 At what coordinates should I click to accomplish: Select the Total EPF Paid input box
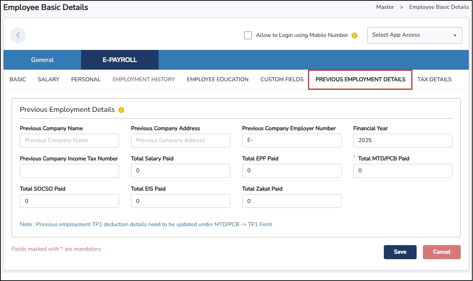tap(291, 171)
